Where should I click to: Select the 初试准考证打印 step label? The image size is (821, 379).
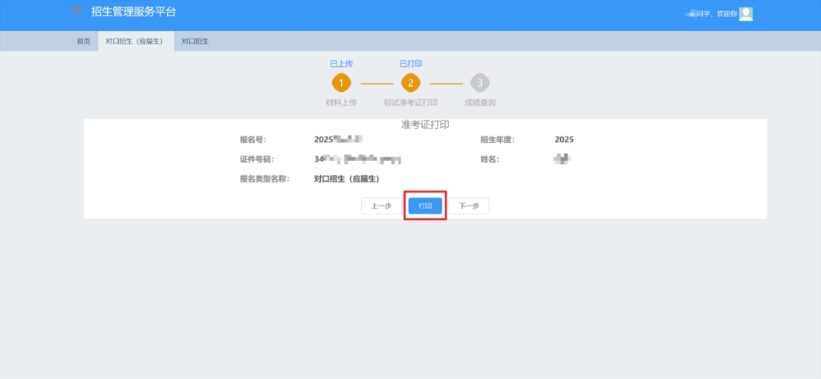click(x=411, y=102)
